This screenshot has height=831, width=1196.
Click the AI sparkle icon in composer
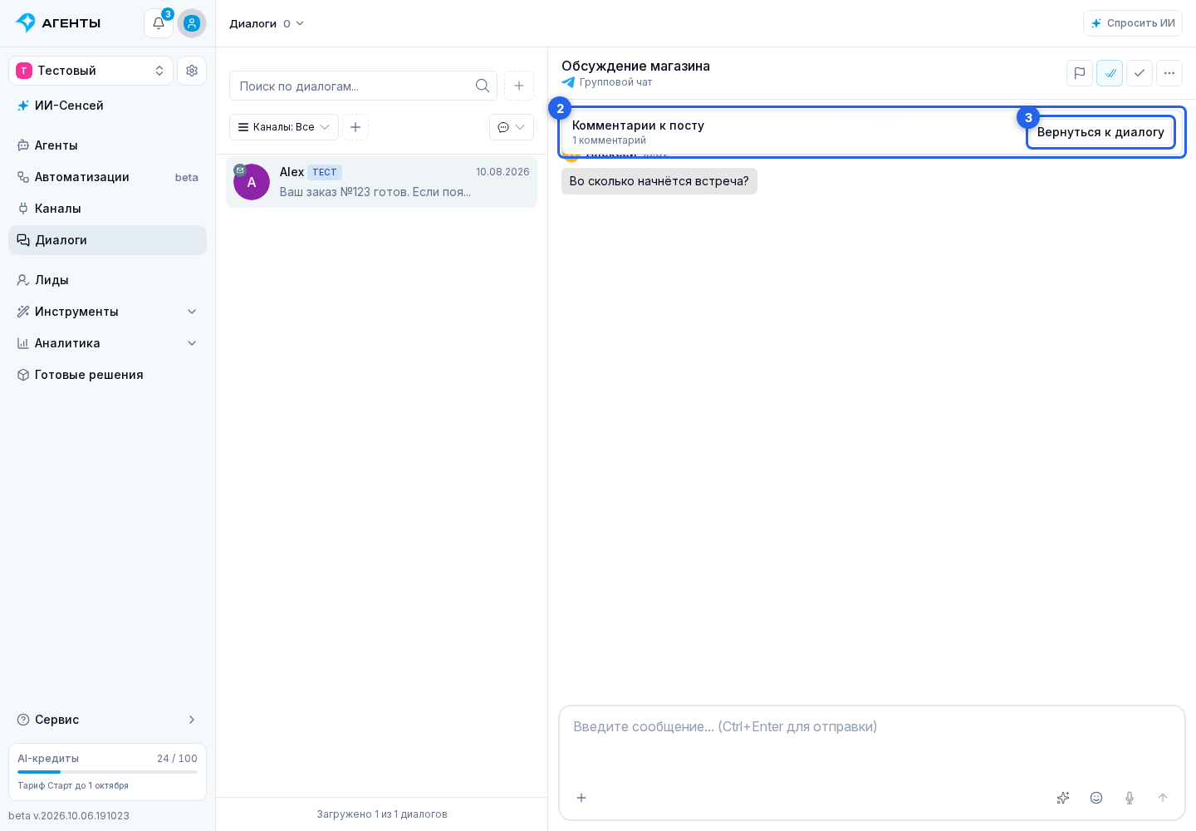1063,798
